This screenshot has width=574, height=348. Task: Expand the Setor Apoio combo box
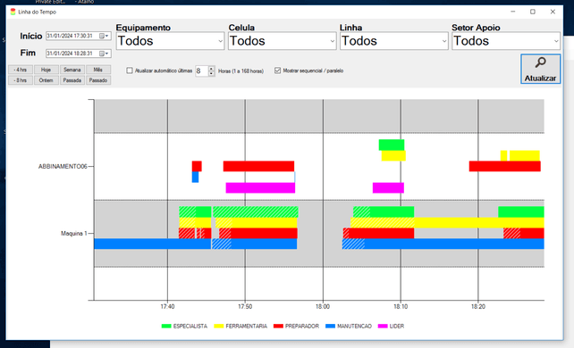click(x=506, y=41)
